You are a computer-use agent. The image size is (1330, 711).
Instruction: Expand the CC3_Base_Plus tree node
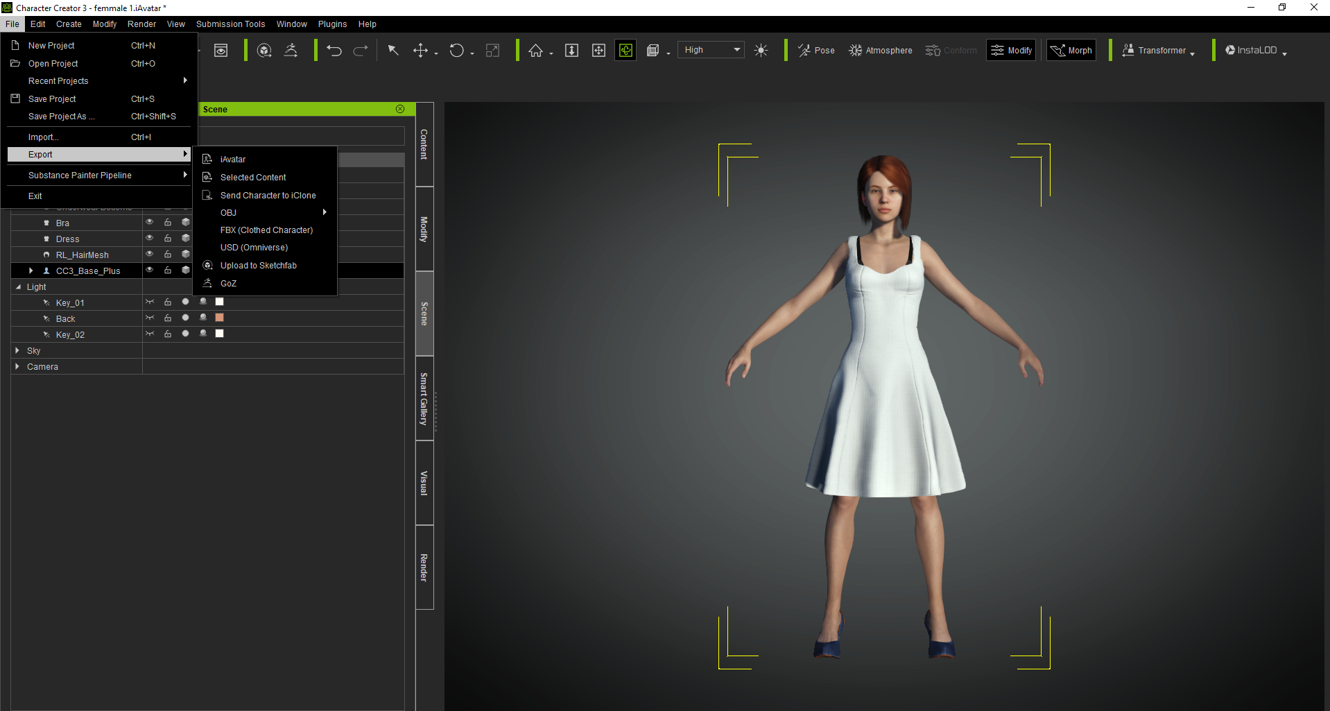[31, 271]
